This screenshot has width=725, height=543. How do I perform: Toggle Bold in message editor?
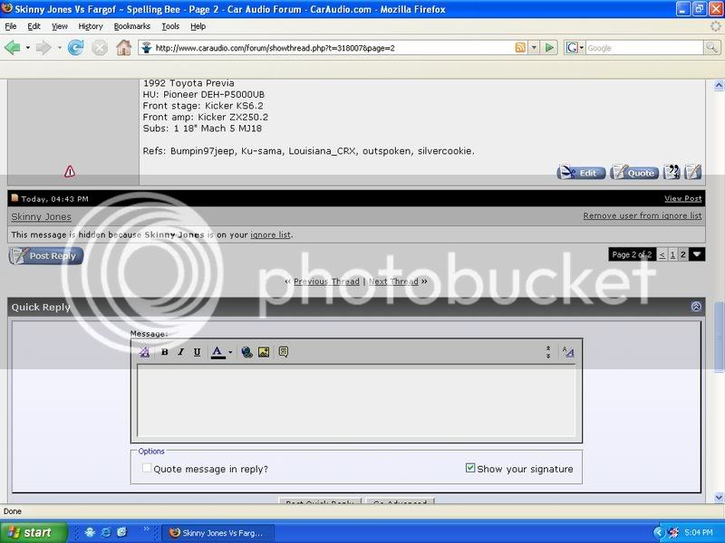coord(164,352)
